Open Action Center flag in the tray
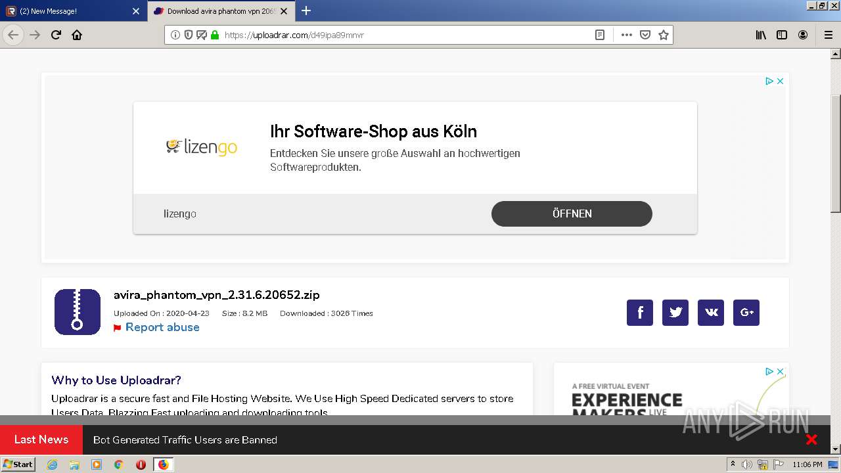 pos(779,464)
